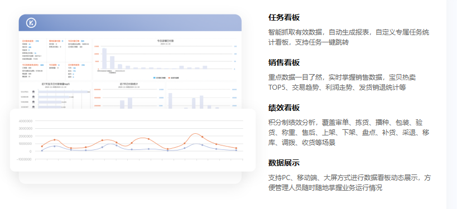Click the red legend entry under 今日店铺已付款 chart
Viewport: 457px width, 209px height.
173,77
